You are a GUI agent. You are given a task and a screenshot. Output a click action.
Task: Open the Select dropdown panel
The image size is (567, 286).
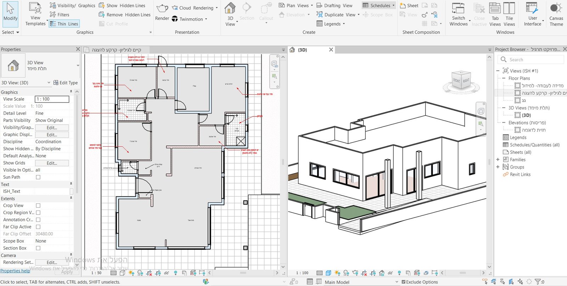(x=10, y=32)
